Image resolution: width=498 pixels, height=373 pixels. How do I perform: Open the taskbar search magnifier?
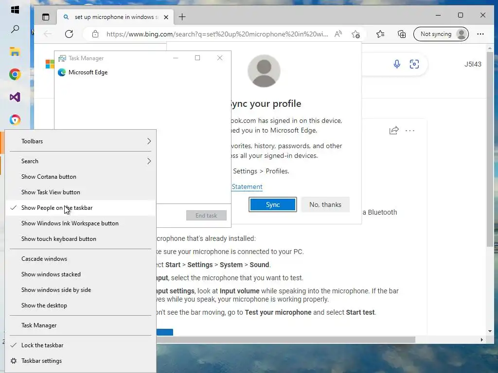click(15, 30)
